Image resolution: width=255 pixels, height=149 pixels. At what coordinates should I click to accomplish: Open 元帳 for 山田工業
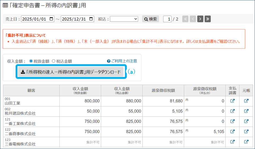pyautogui.click(x=246, y=101)
